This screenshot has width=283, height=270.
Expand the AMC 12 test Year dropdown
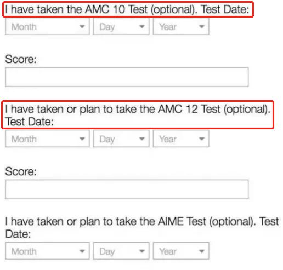coord(181,139)
